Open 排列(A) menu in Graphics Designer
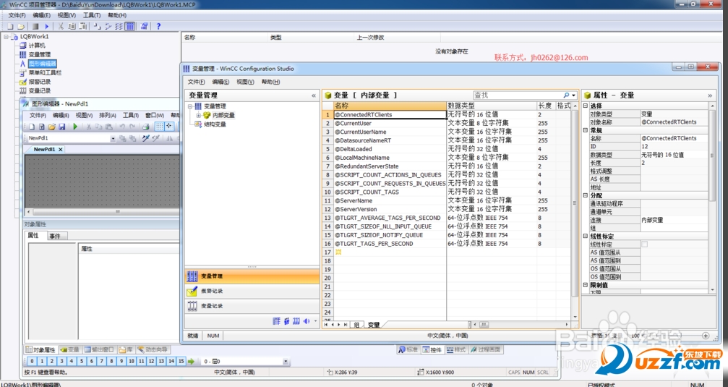This screenshot has width=728, height=387. coord(108,115)
